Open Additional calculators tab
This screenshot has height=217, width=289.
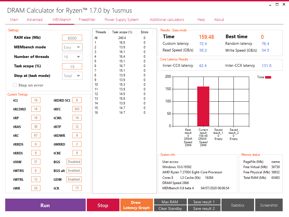pos(167,20)
